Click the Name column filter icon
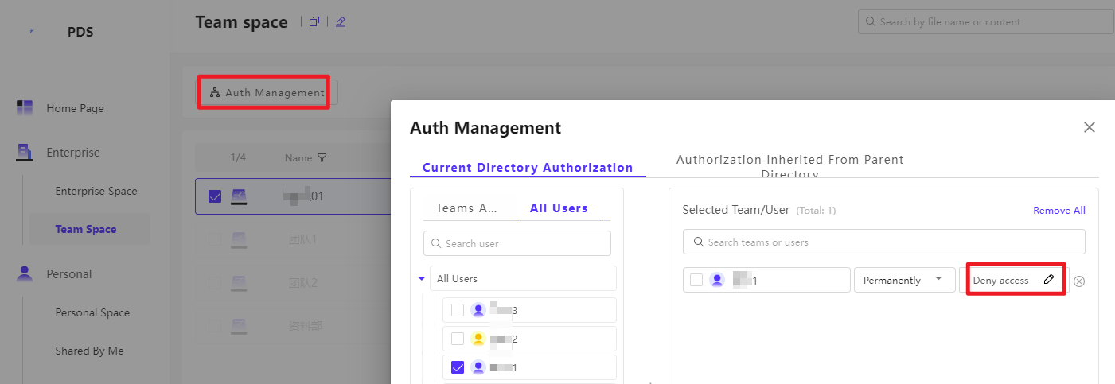This screenshot has width=1115, height=384. pos(322,158)
